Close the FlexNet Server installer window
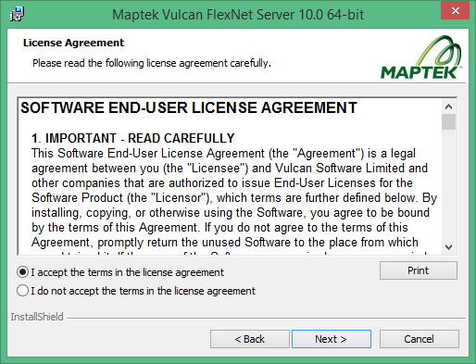The height and width of the screenshot is (364, 476). point(455,10)
